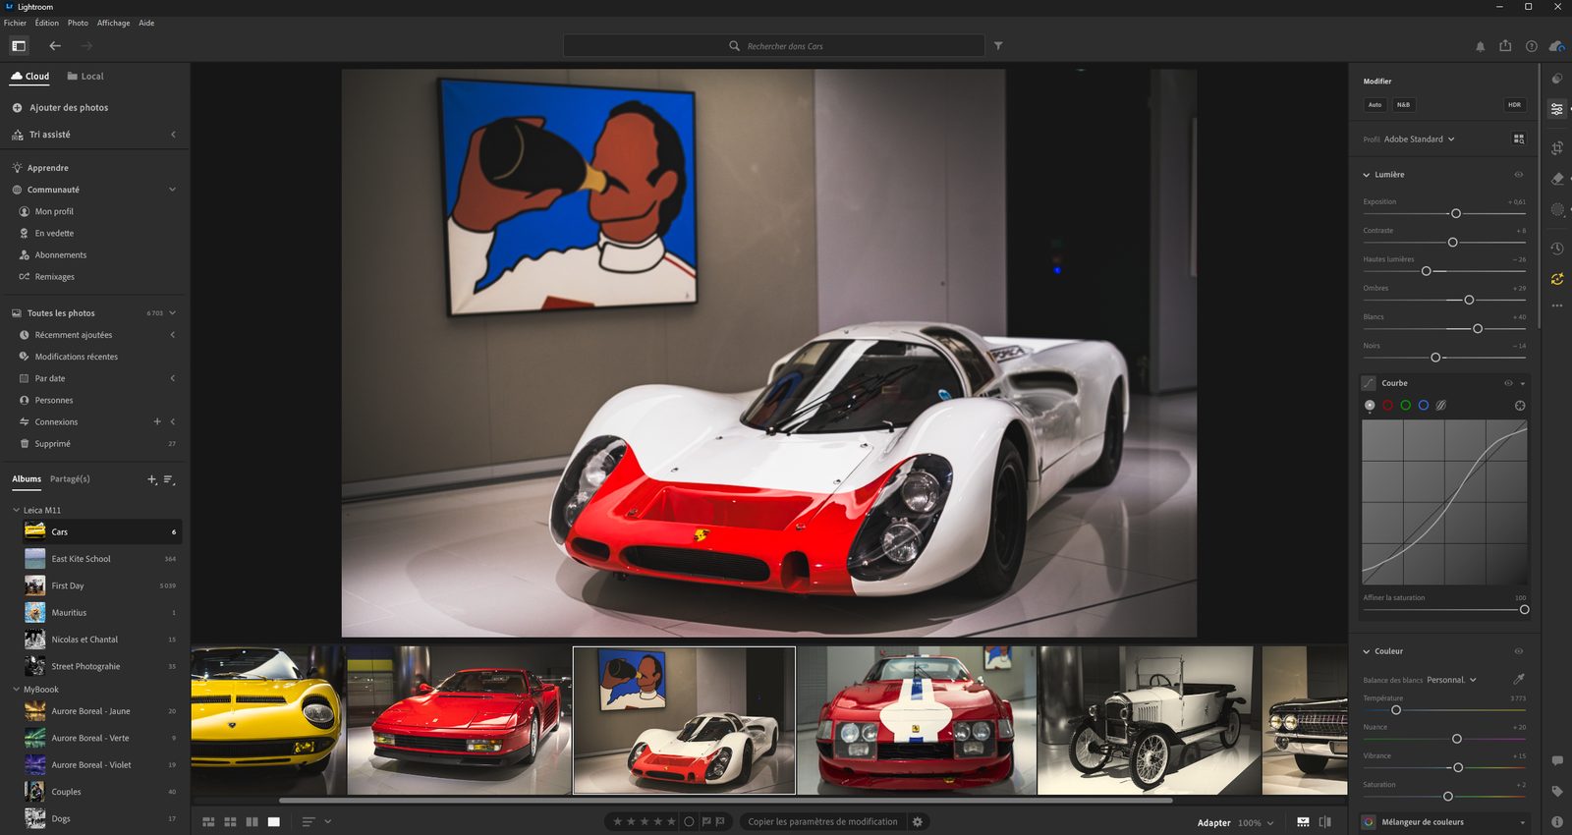Click the N&B black and white button
This screenshot has height=835, width=1572.
pos(1403,105)
